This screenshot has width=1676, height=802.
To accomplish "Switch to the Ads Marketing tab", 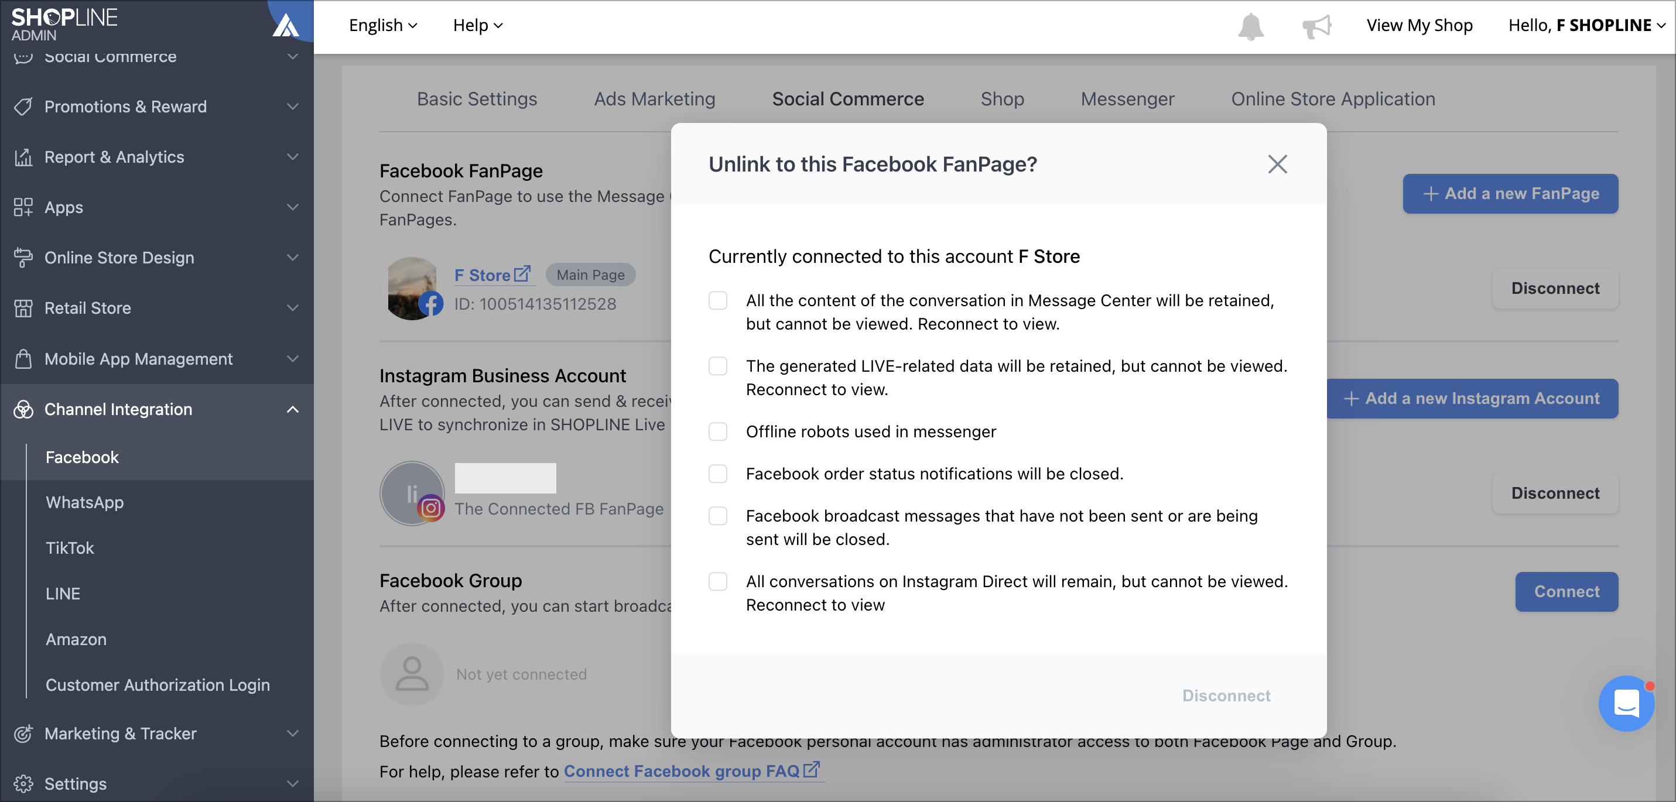I will coord(654,99).
